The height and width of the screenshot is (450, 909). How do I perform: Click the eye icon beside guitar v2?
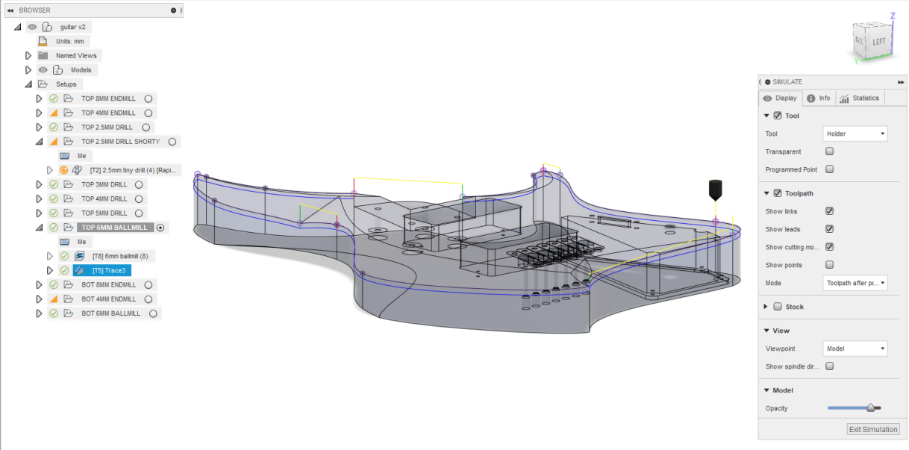tap(32, 27)
